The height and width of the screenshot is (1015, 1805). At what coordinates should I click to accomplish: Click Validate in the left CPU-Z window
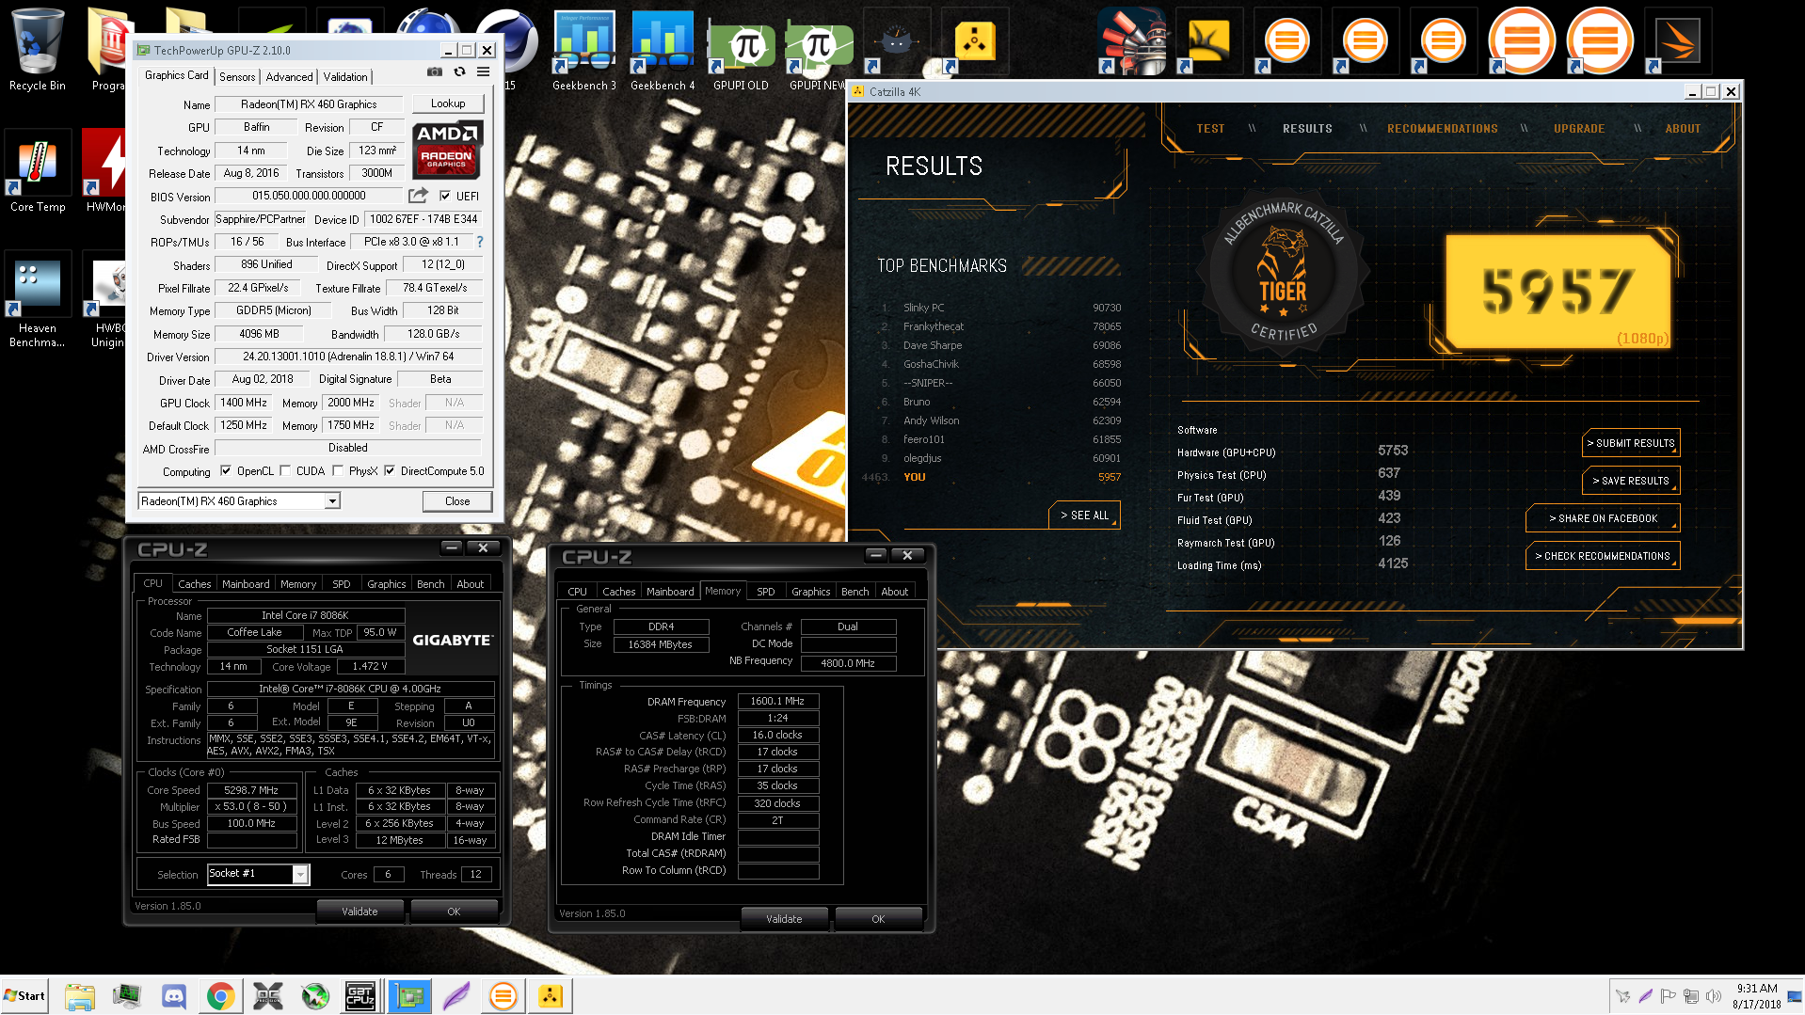359,912
